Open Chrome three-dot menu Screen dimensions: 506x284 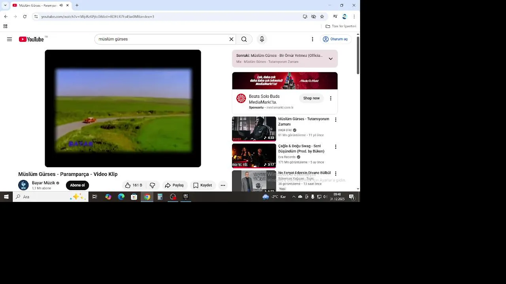tap(354, 17)
